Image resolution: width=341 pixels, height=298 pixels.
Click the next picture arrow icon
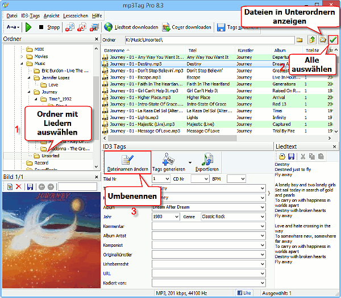click(51, 187)
